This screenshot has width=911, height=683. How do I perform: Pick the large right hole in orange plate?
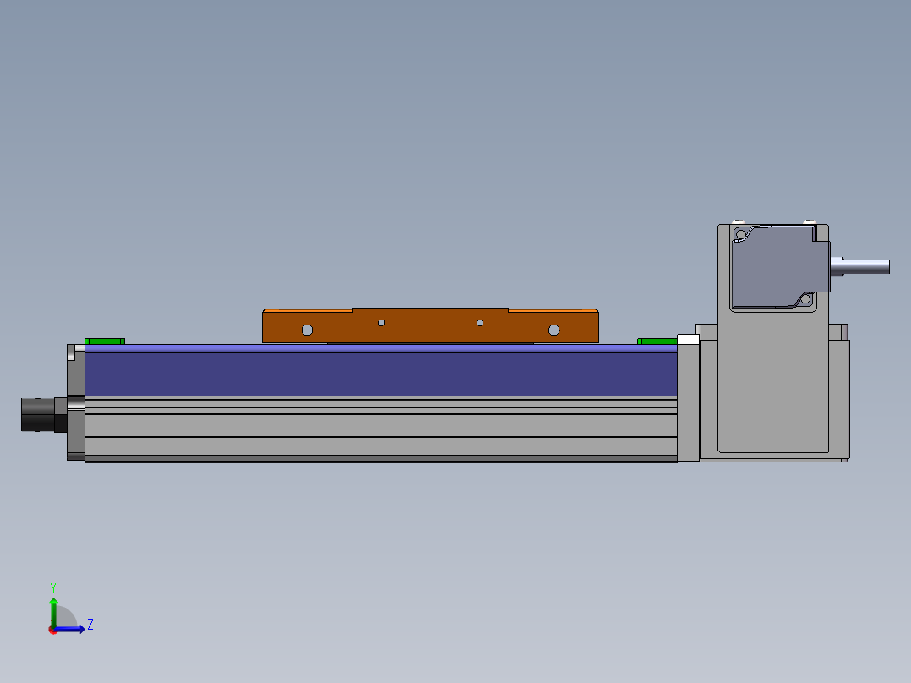tap(554, 331)
